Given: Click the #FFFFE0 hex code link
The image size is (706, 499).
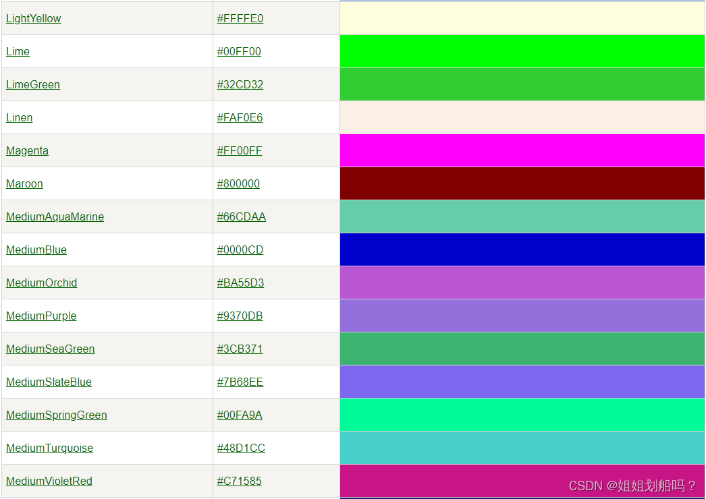Looking at the screenshot, I should pos(240,18).
